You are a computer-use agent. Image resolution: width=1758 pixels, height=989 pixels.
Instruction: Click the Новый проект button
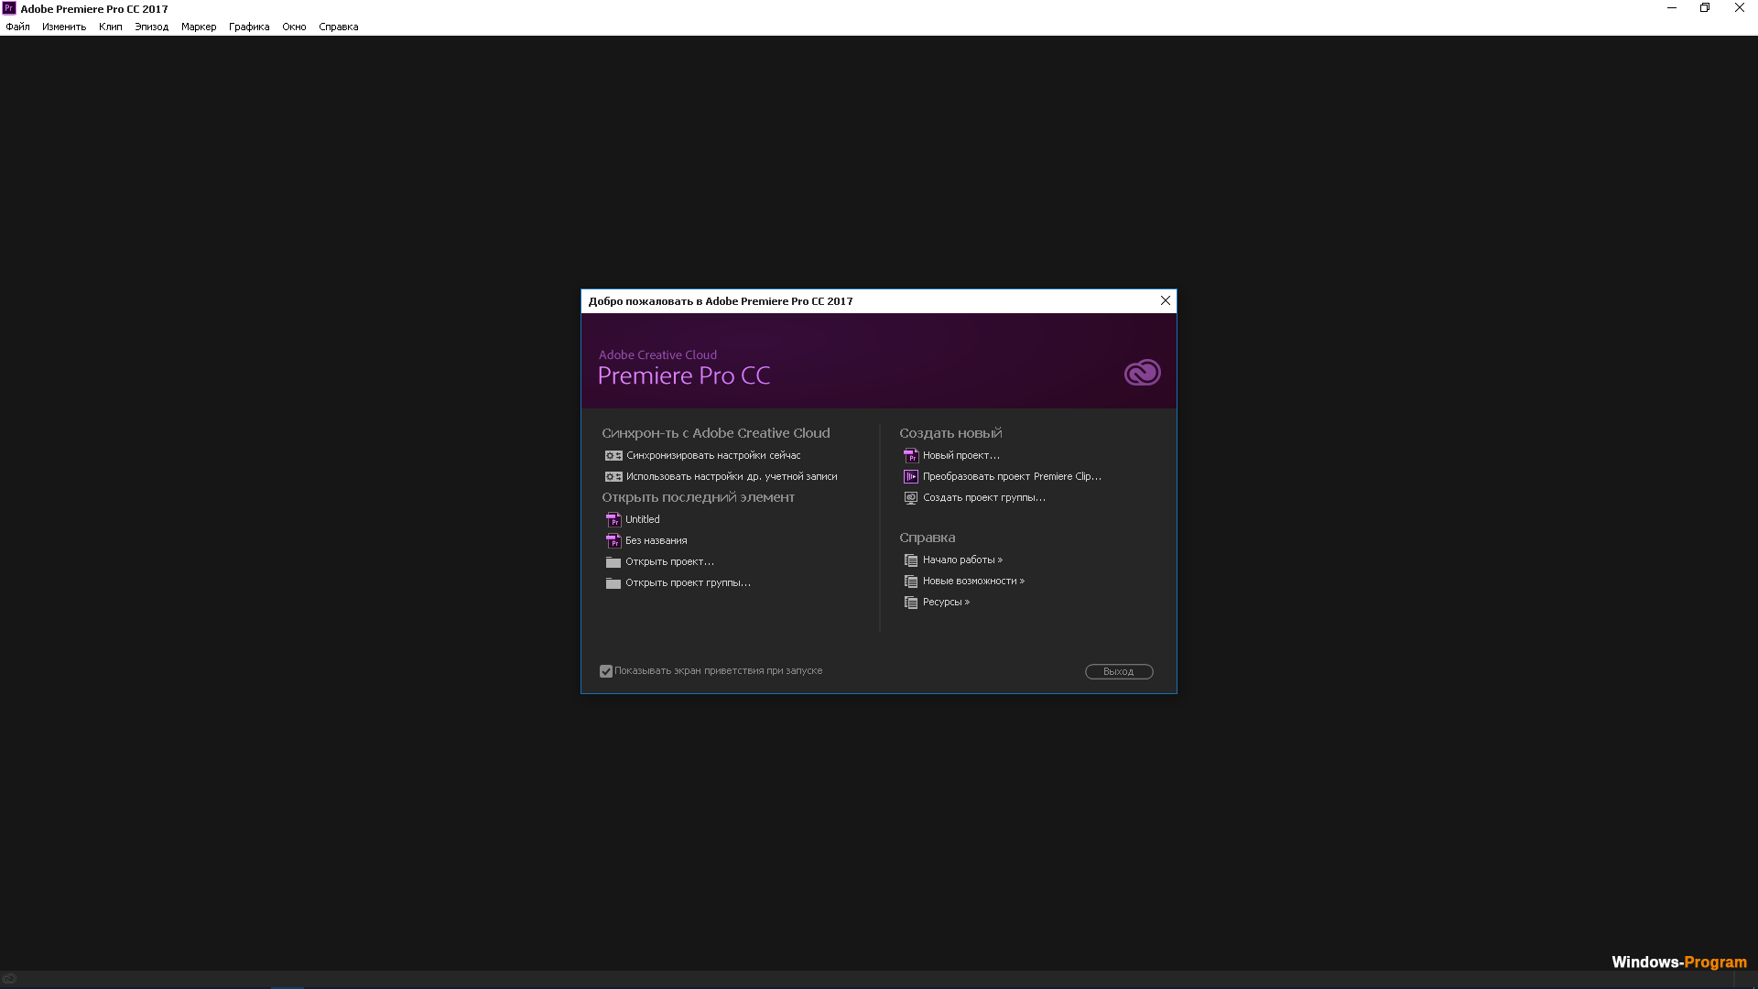pyautogui.click(x=961, y=454)
